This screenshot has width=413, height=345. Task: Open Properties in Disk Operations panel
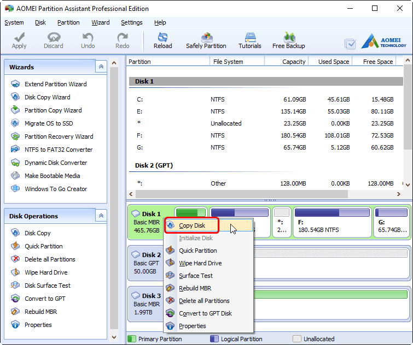38,325
